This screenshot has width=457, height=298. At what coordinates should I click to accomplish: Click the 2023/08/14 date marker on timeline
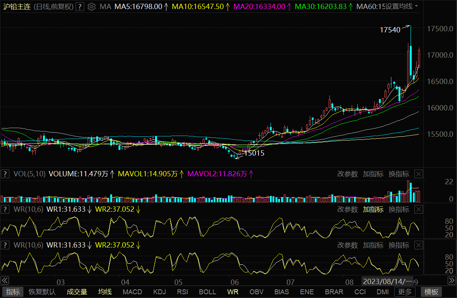pos(387,281)
